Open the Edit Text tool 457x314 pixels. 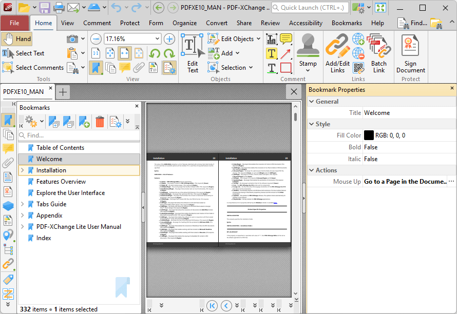click(193, 53)
